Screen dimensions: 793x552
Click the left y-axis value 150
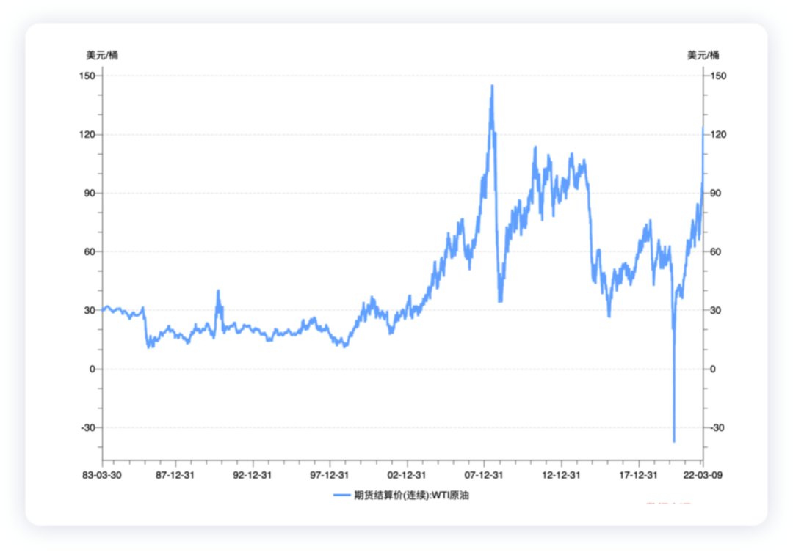pos(87,76)
